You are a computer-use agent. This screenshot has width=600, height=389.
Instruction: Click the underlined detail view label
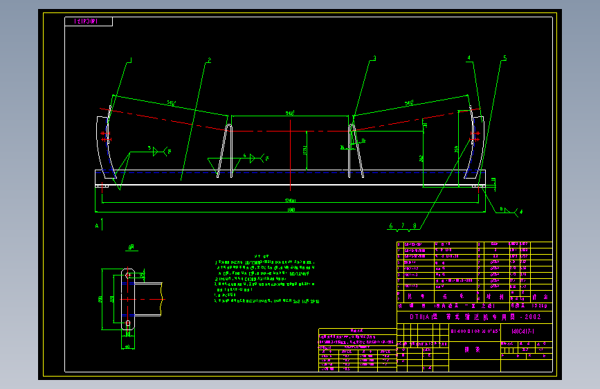coord(131,248)
